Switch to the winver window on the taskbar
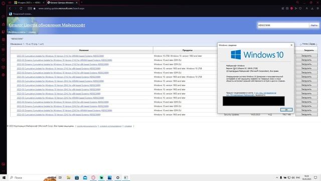Viewport: 321px width, 181px height. (126, 177)
